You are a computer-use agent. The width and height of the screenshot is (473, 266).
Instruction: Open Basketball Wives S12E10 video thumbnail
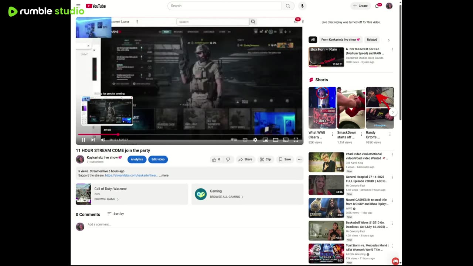(x=326, y=231)
